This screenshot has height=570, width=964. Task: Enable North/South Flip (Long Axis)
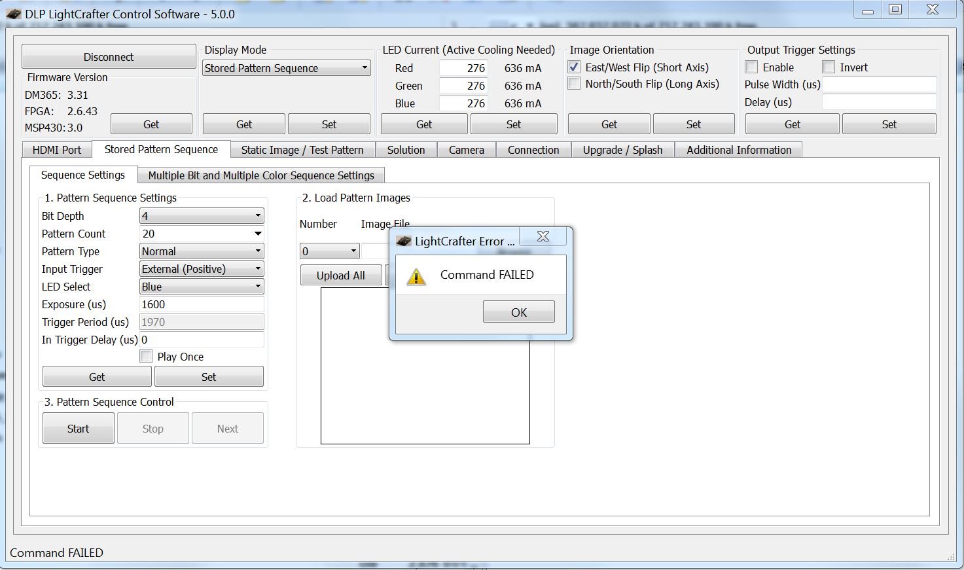click(574, 84)
